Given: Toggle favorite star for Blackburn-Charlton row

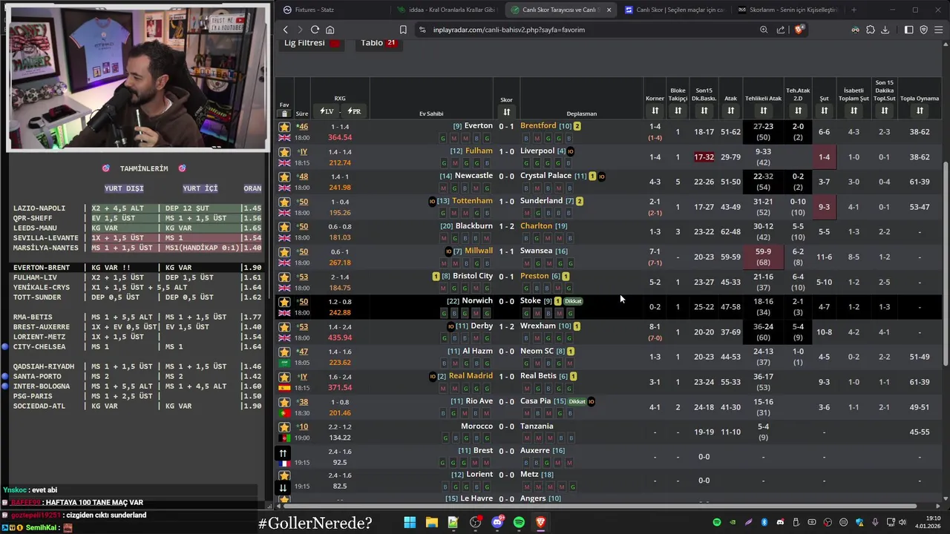Looking at the screenshot, I should pos(284,227).
